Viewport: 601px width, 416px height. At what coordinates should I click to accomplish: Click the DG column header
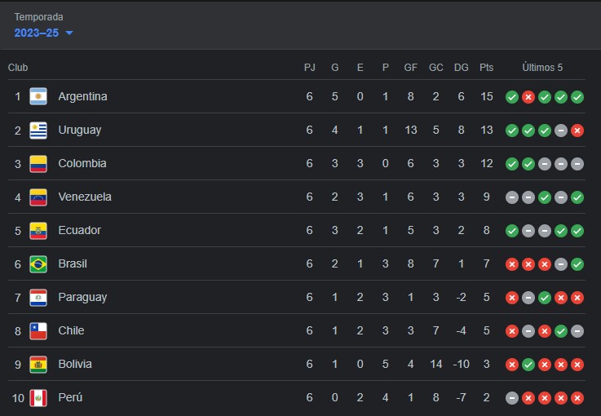click(461, 68)
